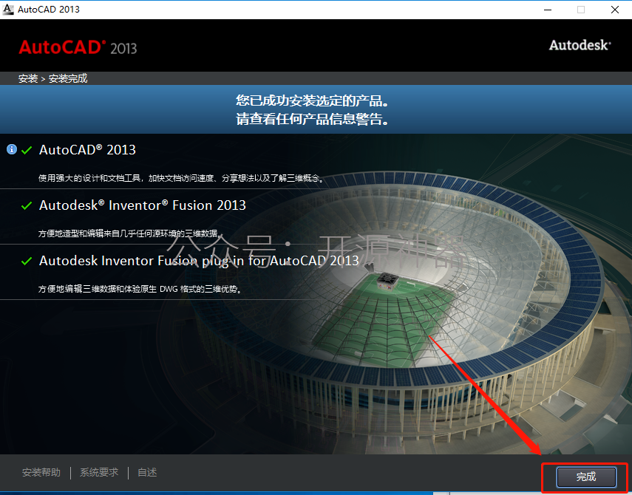The height and width of the screenshot is (495, 632).
Task: Click 完成 to finish the installation
Action: point(586,477)
